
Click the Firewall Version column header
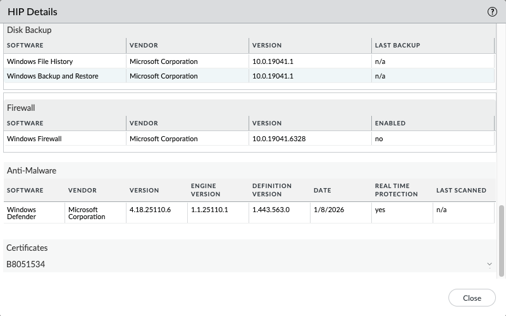pos(267,123)
